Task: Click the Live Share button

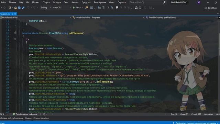Action: tap(211, 8)
